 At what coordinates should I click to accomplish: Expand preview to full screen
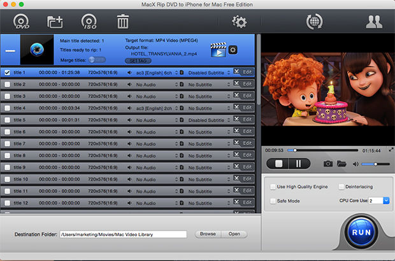pos(391,150)
